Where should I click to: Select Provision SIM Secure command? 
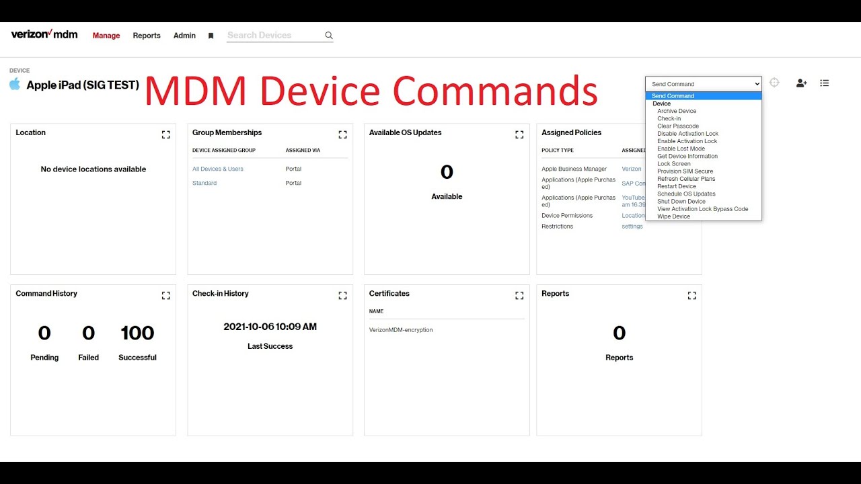(685, 171)
